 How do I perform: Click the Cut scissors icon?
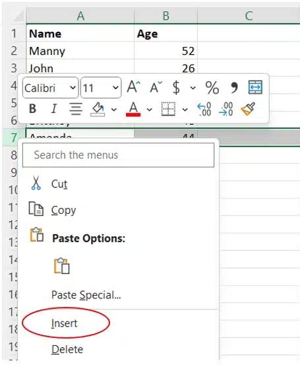click(x=36, y=183)
